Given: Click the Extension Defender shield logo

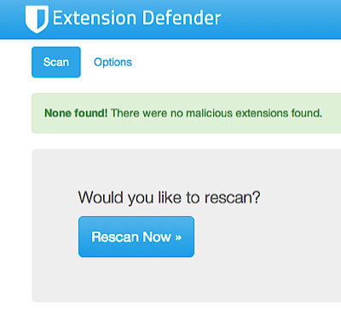Looking at the screenshot, I should coord(37,19).
